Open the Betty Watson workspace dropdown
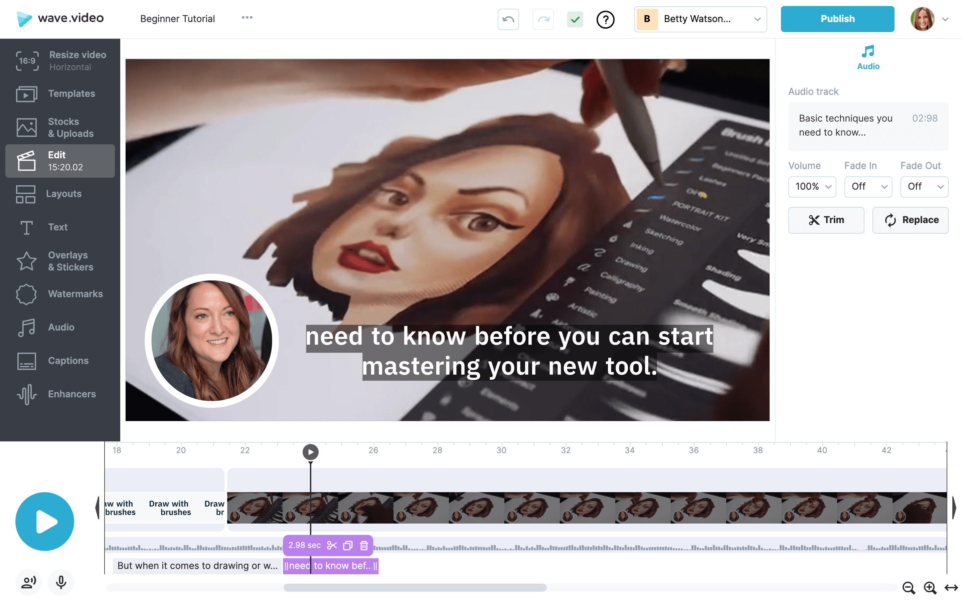 point(700,19)
